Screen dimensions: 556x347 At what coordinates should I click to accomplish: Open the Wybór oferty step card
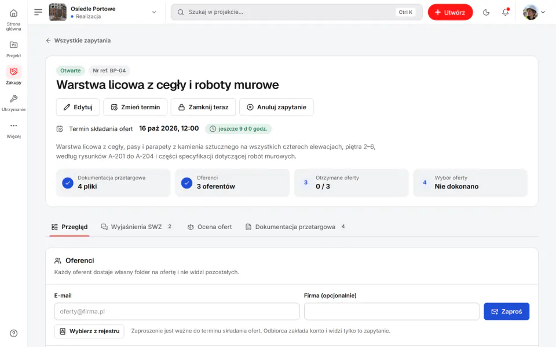click(x=470, y=182)
